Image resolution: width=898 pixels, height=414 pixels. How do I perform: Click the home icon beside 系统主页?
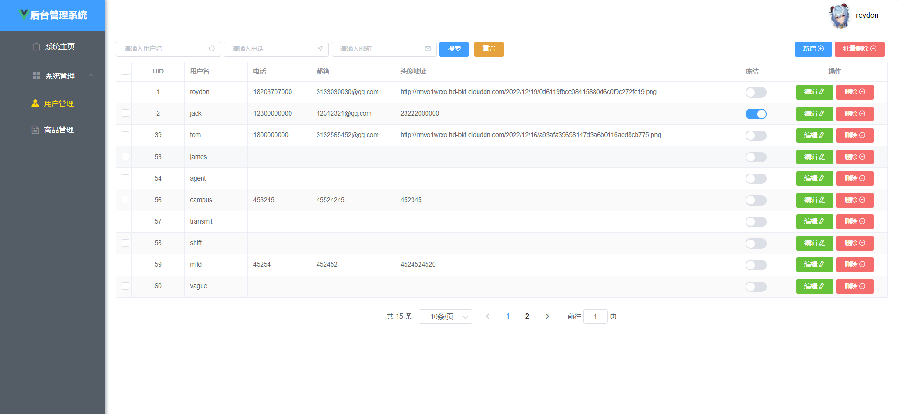(36, 46)
